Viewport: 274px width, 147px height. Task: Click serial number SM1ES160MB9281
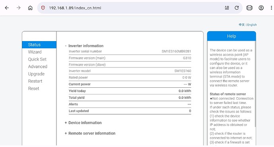click(176, 51)
